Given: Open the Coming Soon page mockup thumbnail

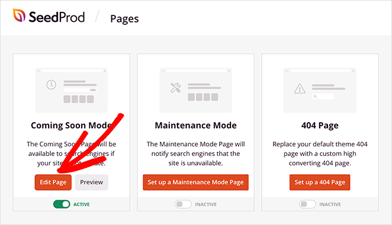Looking at the screenshot, I should pyautogui.click(x=71, y=90).
